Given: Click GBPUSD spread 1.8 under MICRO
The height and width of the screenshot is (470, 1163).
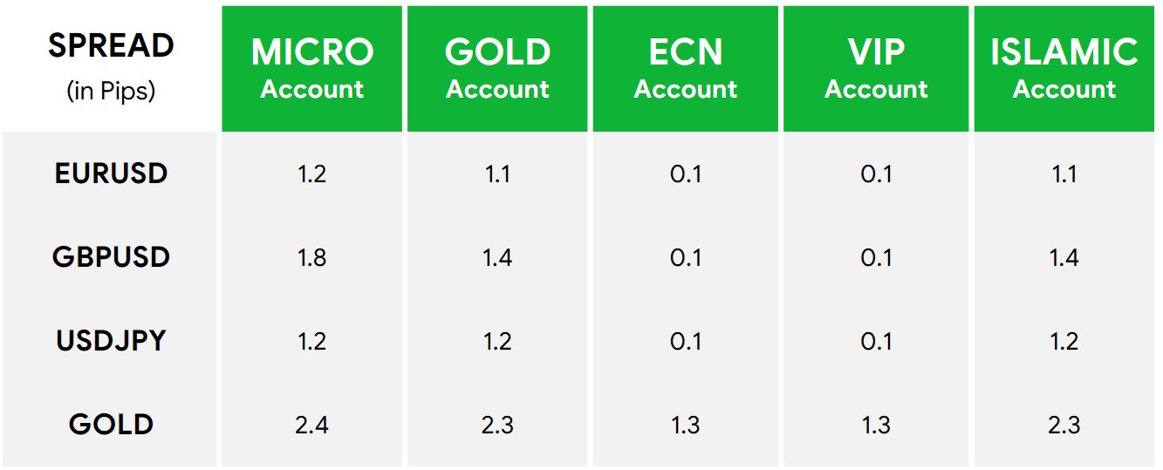Looking at the screenshot, I should point(311,257).
